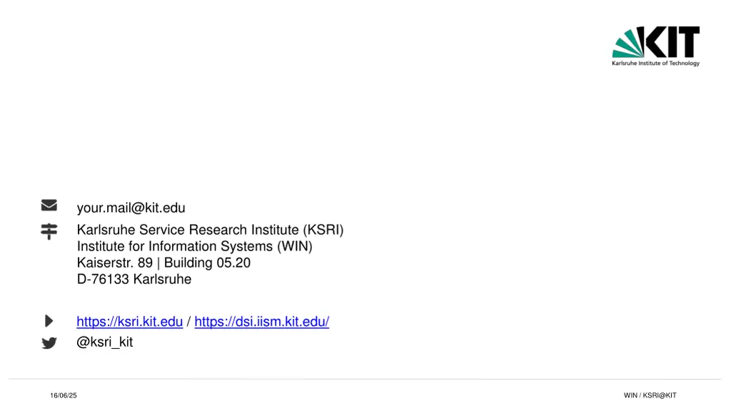Click the (KSRI) abbreviation in address
731x411 pixels.
click(x=323, y=230)
